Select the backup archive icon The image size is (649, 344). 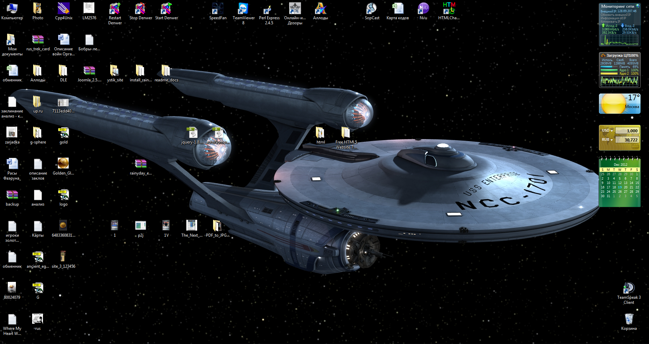pyautogui.click(x=12, y=197)
